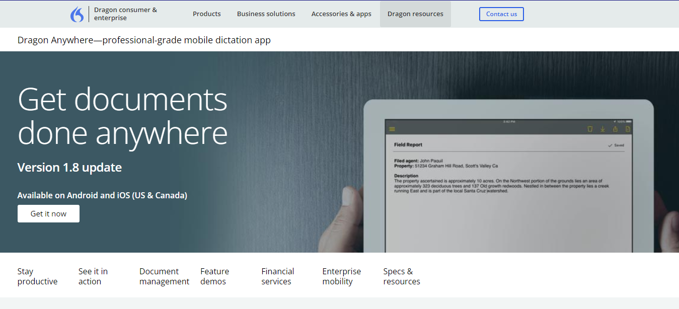Image resolution: width=679 pixels, height=309 pixels.
Task: Click the Description heading on the tablet
Action: (x=406, y=176)
